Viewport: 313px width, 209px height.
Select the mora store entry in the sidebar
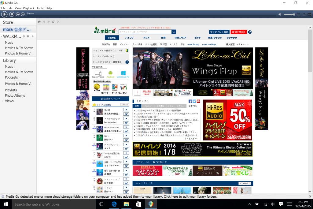click(18, 30)
